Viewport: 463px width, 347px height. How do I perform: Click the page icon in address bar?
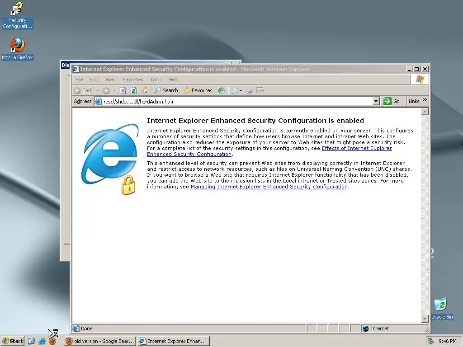98,102
